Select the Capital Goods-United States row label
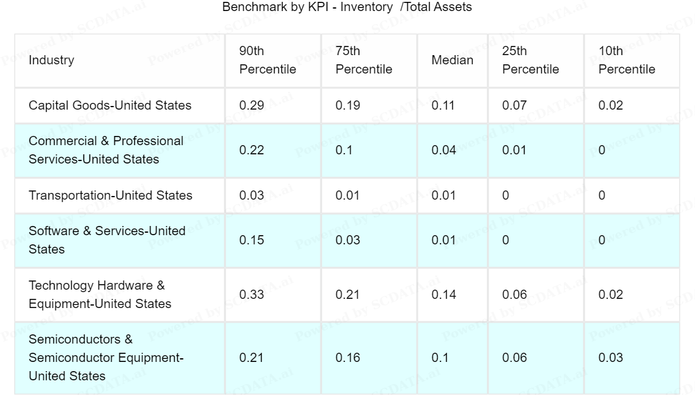 (x=110, y=105)
